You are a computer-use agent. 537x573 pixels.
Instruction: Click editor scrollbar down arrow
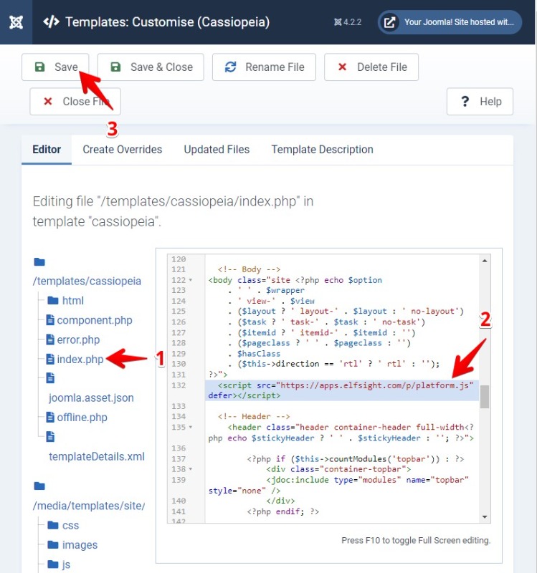tap(485, 516)
